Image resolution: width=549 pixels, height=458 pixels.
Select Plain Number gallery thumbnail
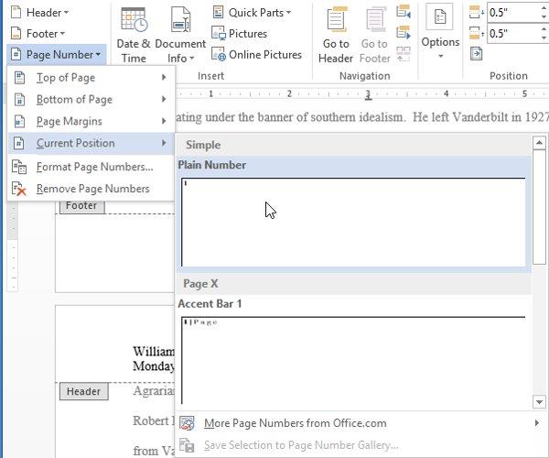[353, 223]
